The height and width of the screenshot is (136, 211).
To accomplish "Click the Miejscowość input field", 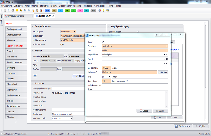I will coord(129,72).
